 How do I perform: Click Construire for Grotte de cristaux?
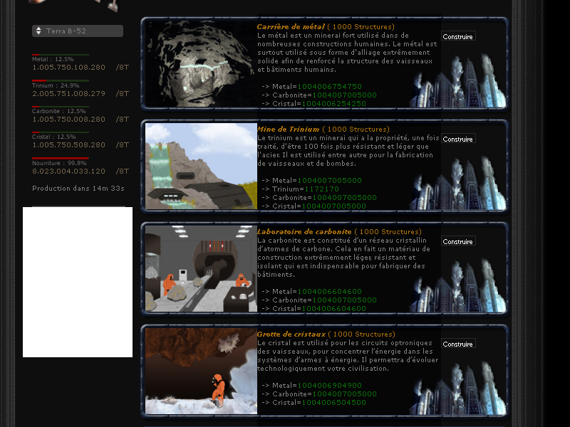click(x=457, y=344)
